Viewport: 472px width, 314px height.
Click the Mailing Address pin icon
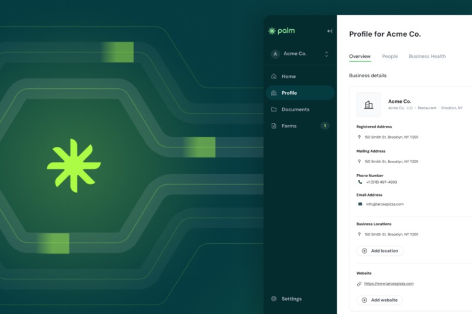tap(359, 161)
